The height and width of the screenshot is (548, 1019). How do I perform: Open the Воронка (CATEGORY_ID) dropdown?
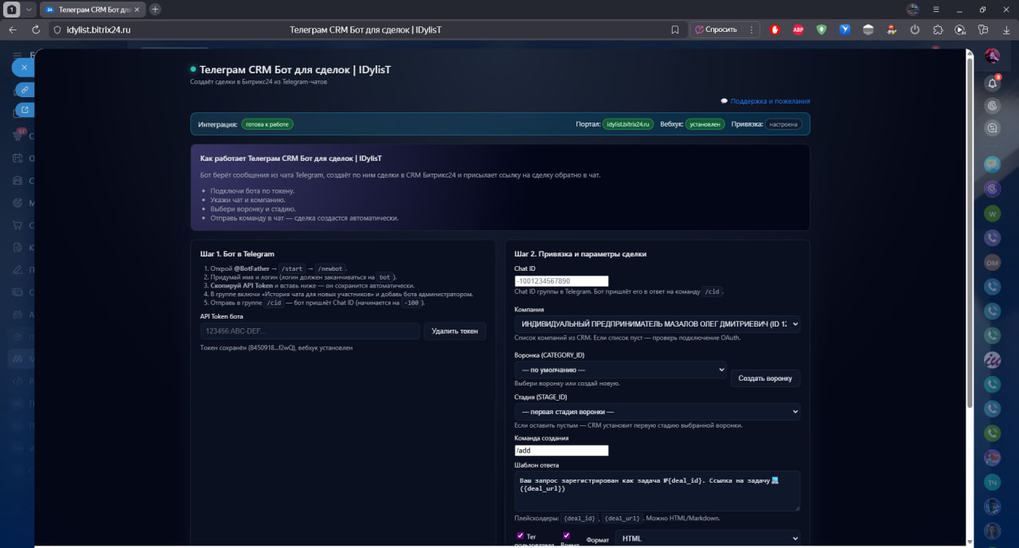click(620, 370)
